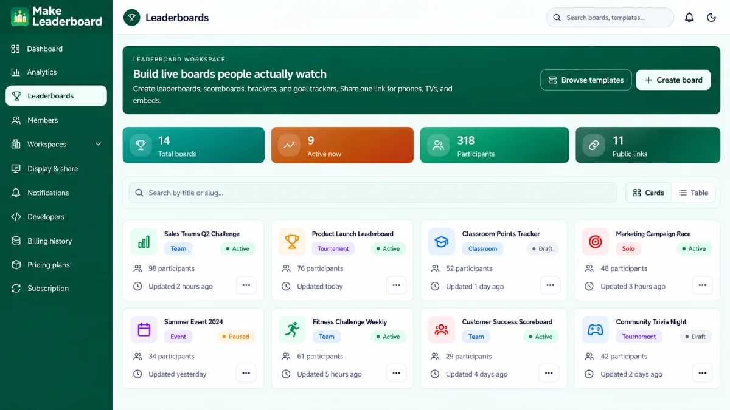
Task: Open more options for Classroom Points Tracker
Action: [x=550, y=285]
